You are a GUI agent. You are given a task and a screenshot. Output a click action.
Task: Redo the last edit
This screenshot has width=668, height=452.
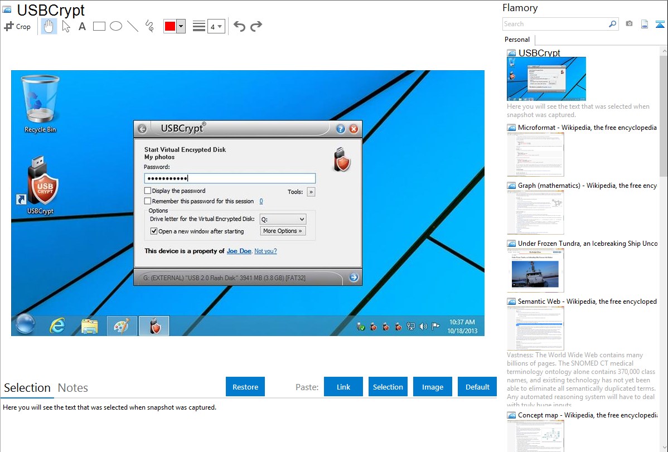tap(256, 26)
